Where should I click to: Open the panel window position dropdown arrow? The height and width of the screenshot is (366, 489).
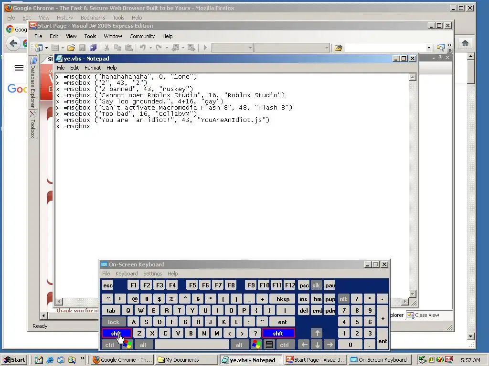[x=433, y=58]
